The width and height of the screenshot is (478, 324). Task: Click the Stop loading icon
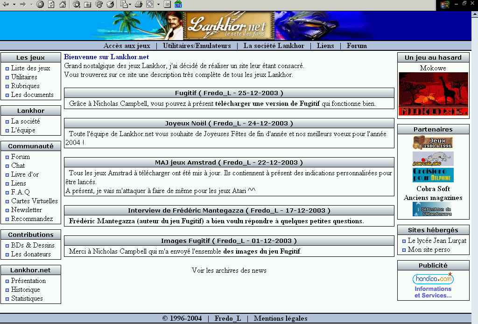(40, 5)
